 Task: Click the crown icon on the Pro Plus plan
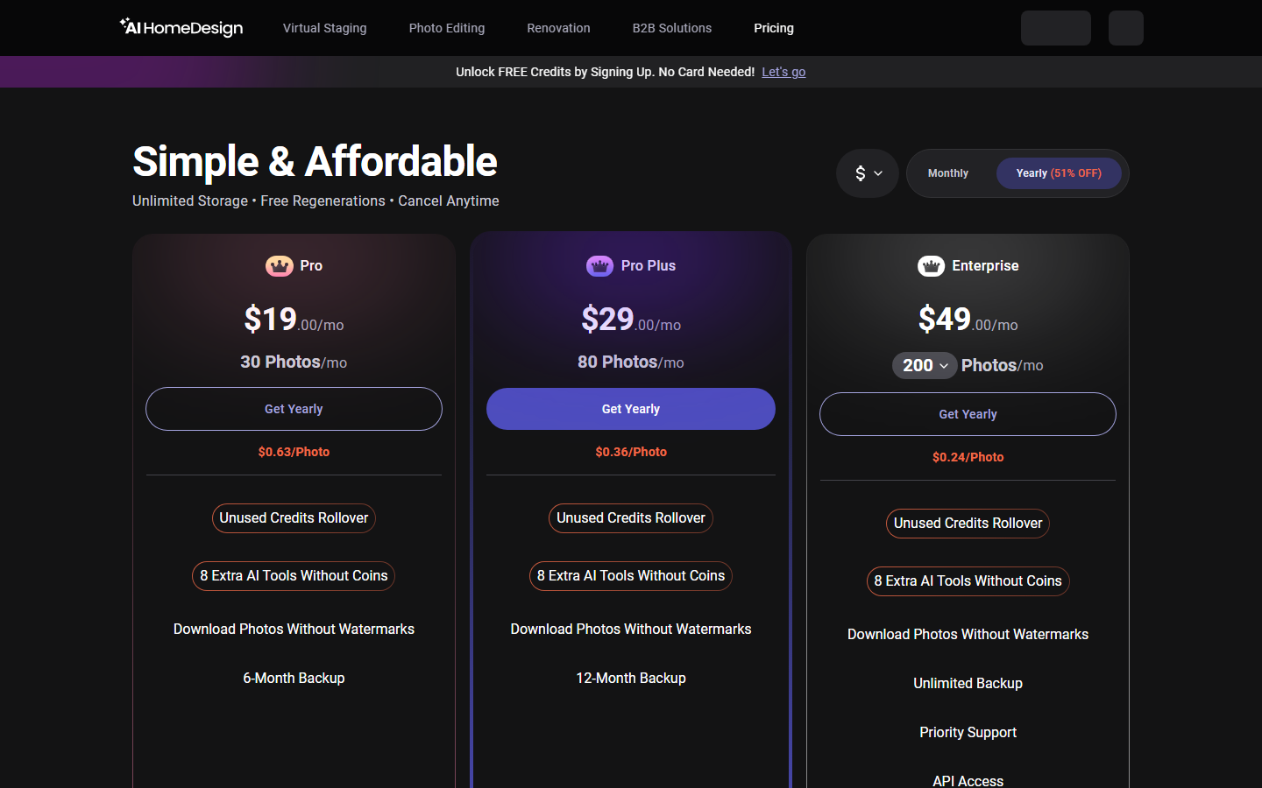pyautogui.click(x=599, y=265)
